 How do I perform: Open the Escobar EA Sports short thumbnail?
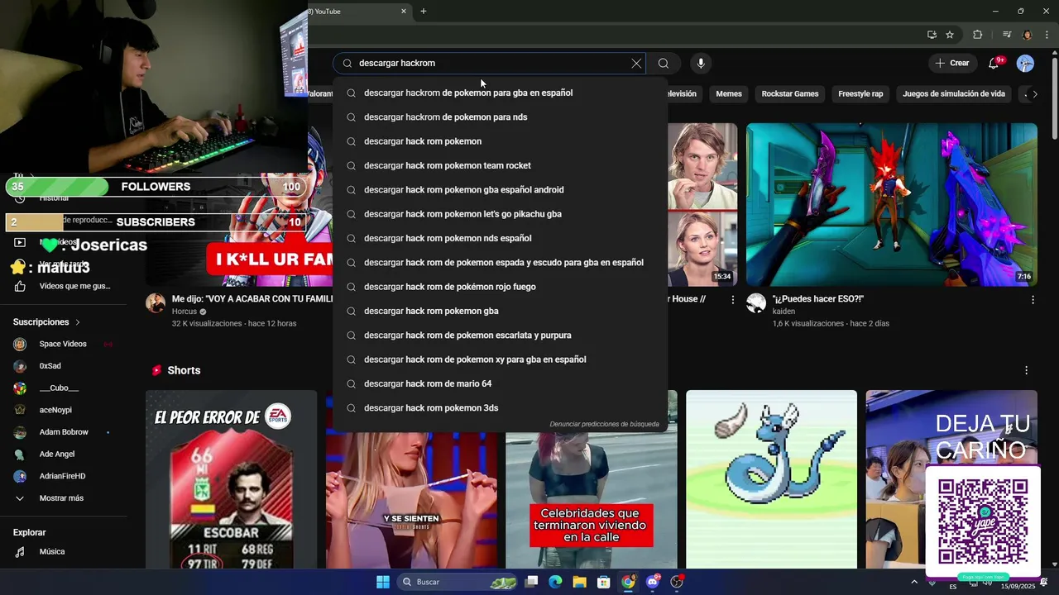click(x=231, y=479)
